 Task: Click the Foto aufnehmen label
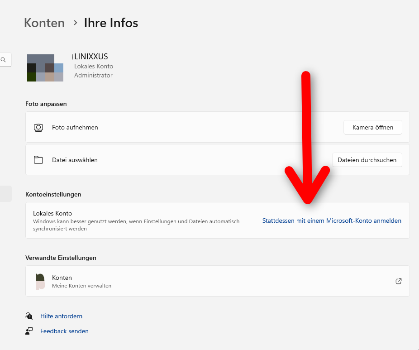tap(75, 128)
